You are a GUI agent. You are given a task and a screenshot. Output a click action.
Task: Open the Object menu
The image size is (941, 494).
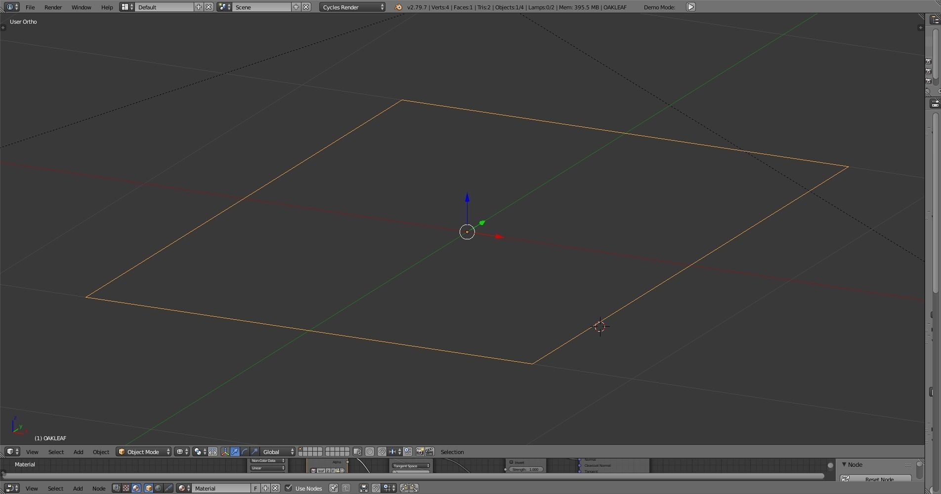click(x=101, y=452)
